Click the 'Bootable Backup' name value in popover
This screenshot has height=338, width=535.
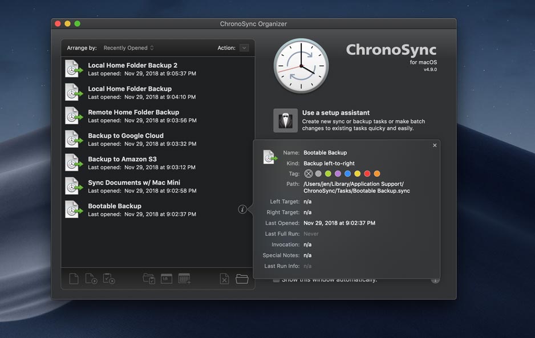325,153
